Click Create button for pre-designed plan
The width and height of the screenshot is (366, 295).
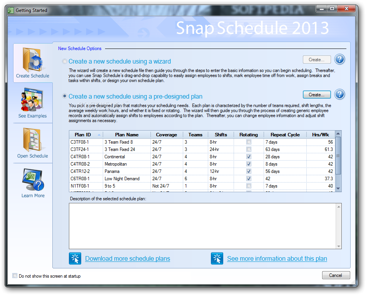coord(317,95)
